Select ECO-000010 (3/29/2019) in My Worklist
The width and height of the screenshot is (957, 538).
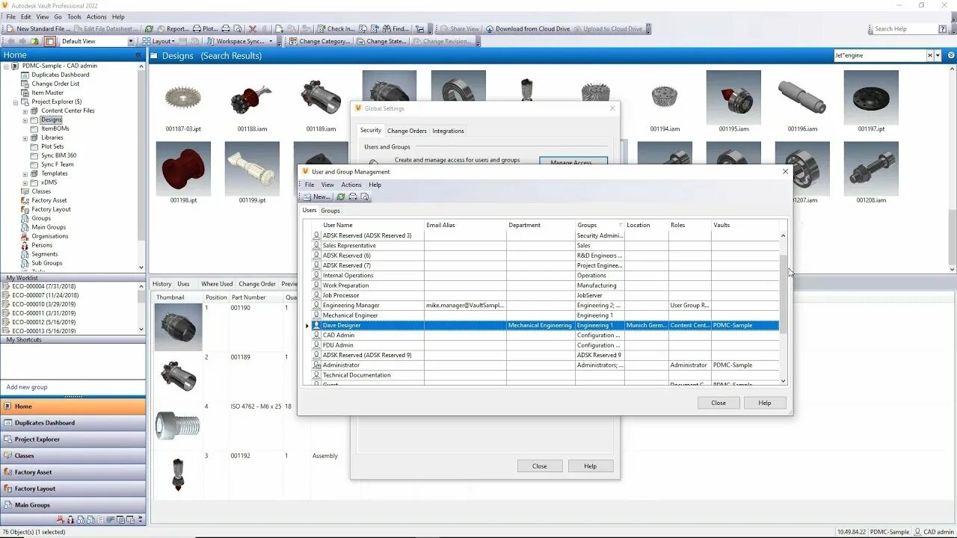pyautogui.click(x=43, y=304)
